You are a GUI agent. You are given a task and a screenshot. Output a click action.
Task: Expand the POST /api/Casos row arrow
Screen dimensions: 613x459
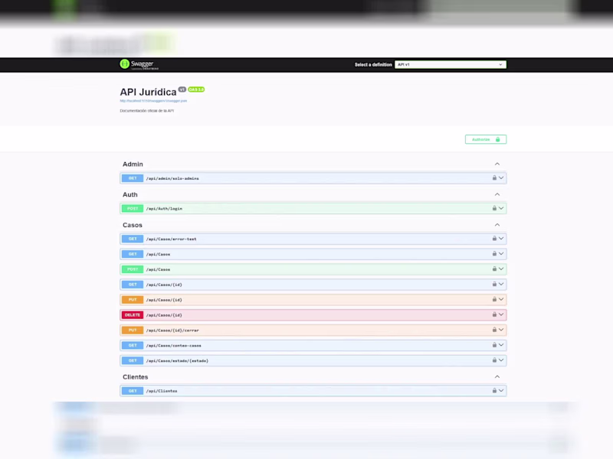coord(501,269)
